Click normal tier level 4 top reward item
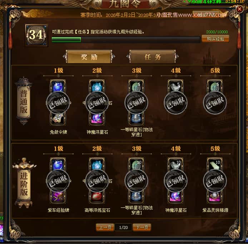This screenshot has width=248, height=244. [175, 86]
